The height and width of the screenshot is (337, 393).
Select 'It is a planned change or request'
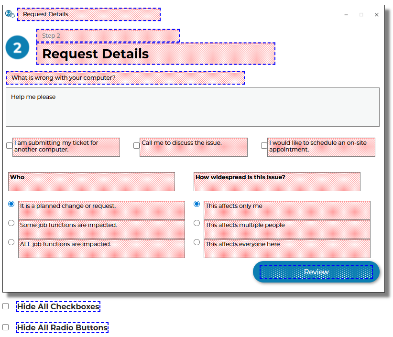(11, 204)
